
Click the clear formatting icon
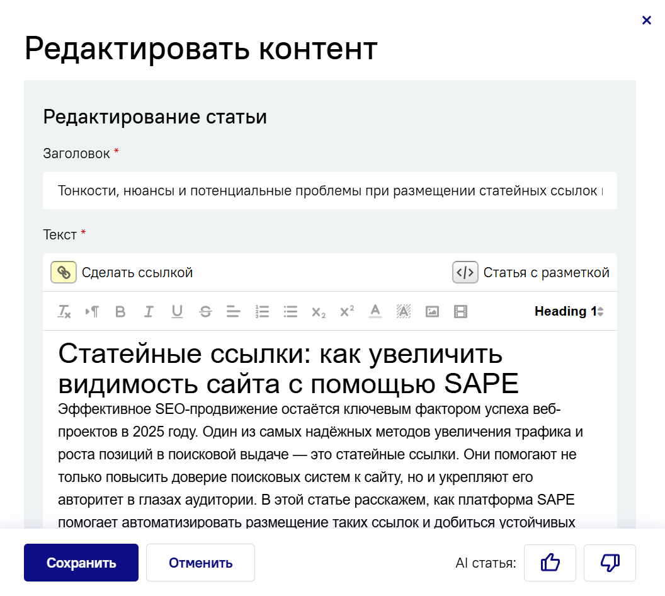(x=64, y=311)
